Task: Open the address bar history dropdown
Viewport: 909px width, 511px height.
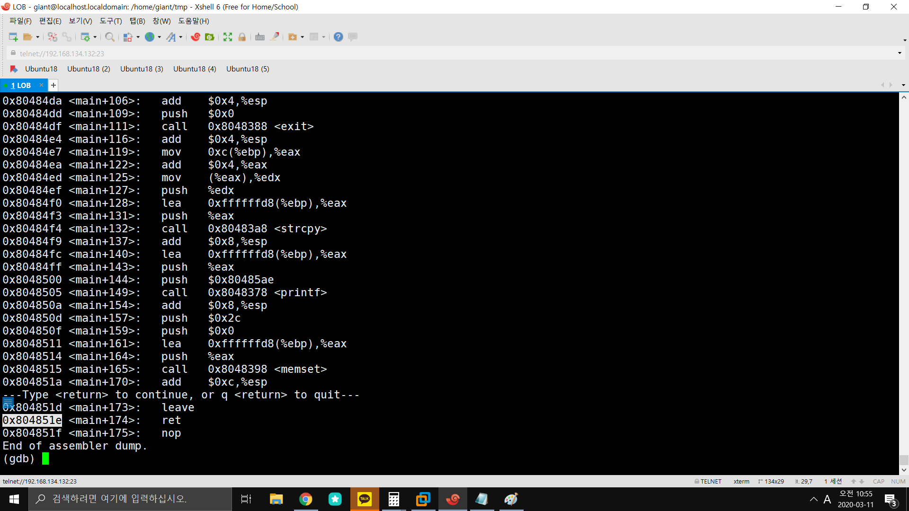Action: 900,53
